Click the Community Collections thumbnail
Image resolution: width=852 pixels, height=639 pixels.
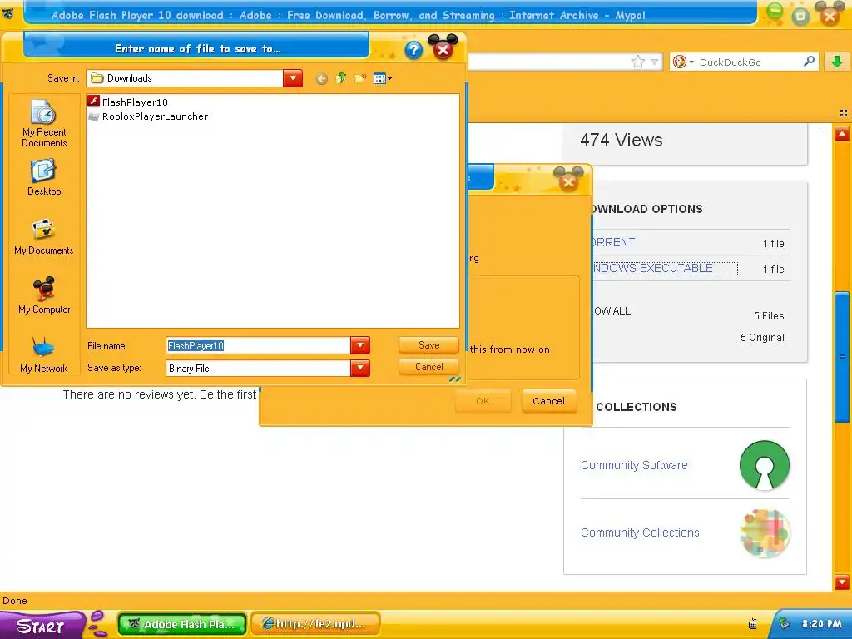point(765,533)
